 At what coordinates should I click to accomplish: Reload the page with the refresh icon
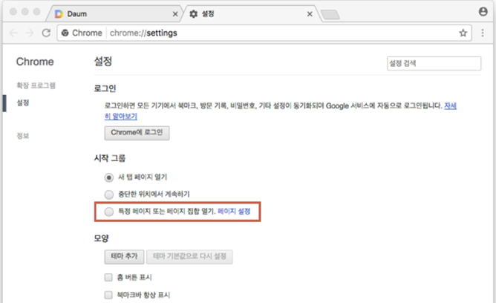click(46, 33)
